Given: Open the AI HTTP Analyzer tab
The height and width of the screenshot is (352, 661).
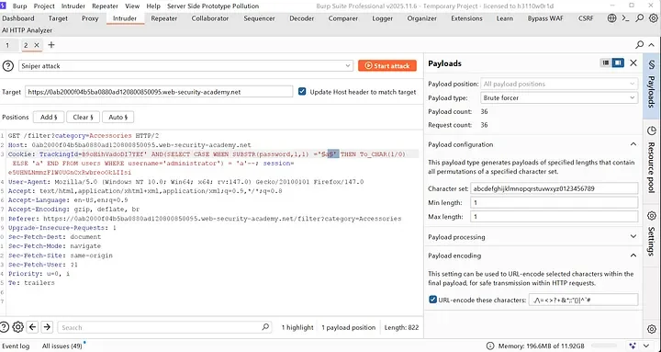Looking at the screenshot, I should pyautogui.click(x=27, y=30).
